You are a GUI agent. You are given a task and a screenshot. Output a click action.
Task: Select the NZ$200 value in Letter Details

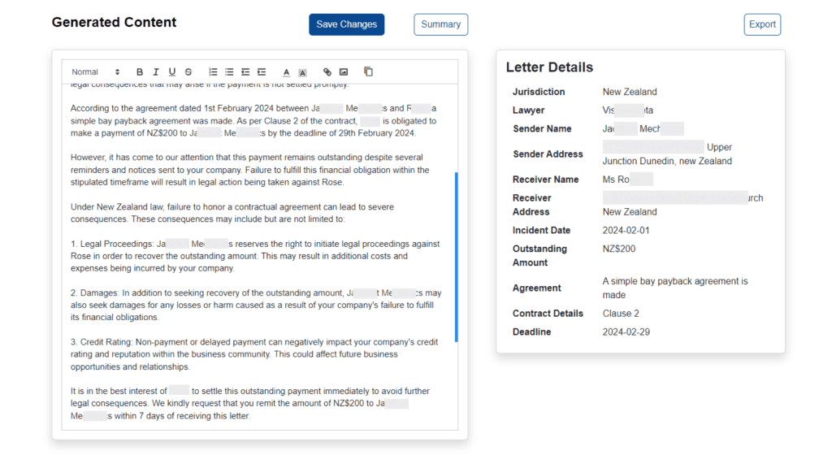(618, 249)
